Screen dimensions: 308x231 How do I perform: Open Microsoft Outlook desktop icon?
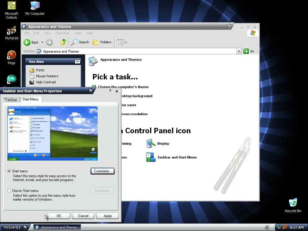[11, 10]
